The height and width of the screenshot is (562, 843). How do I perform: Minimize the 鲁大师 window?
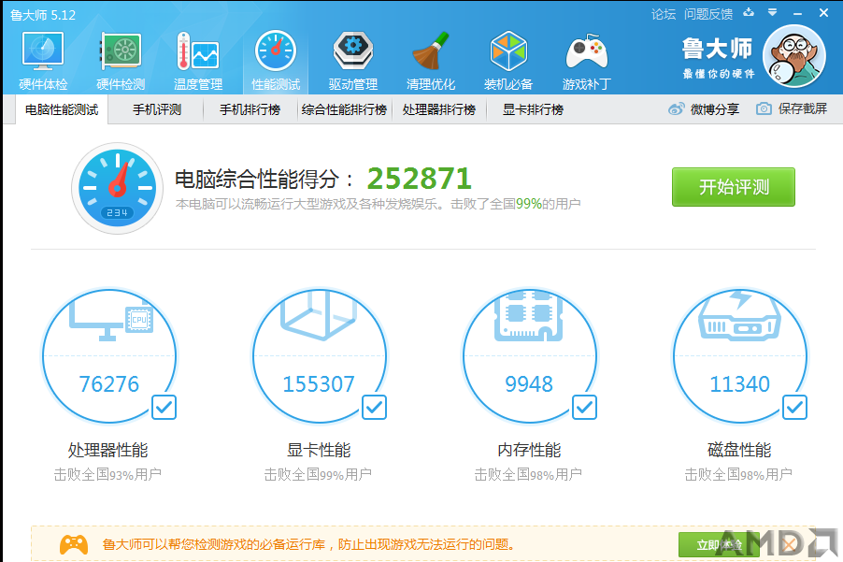pos(798,13)
